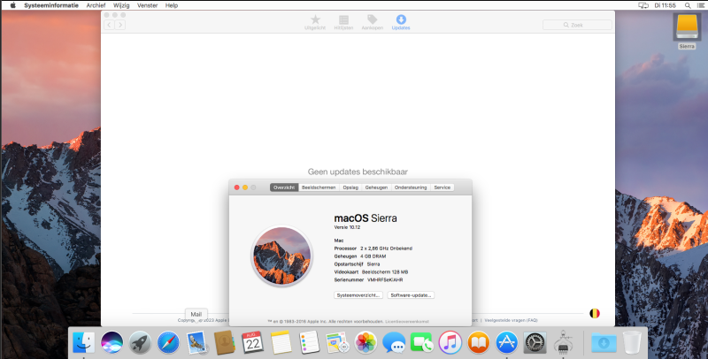Image resolution: width=708 pixels, height=359 pixels.
Task: Select the Overzicht tab
Action: (x=284, y=187)
